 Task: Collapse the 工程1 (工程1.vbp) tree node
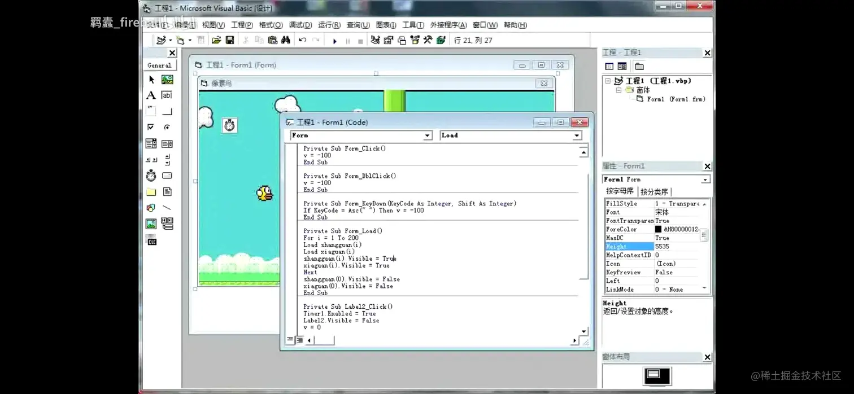pos(608,81)
